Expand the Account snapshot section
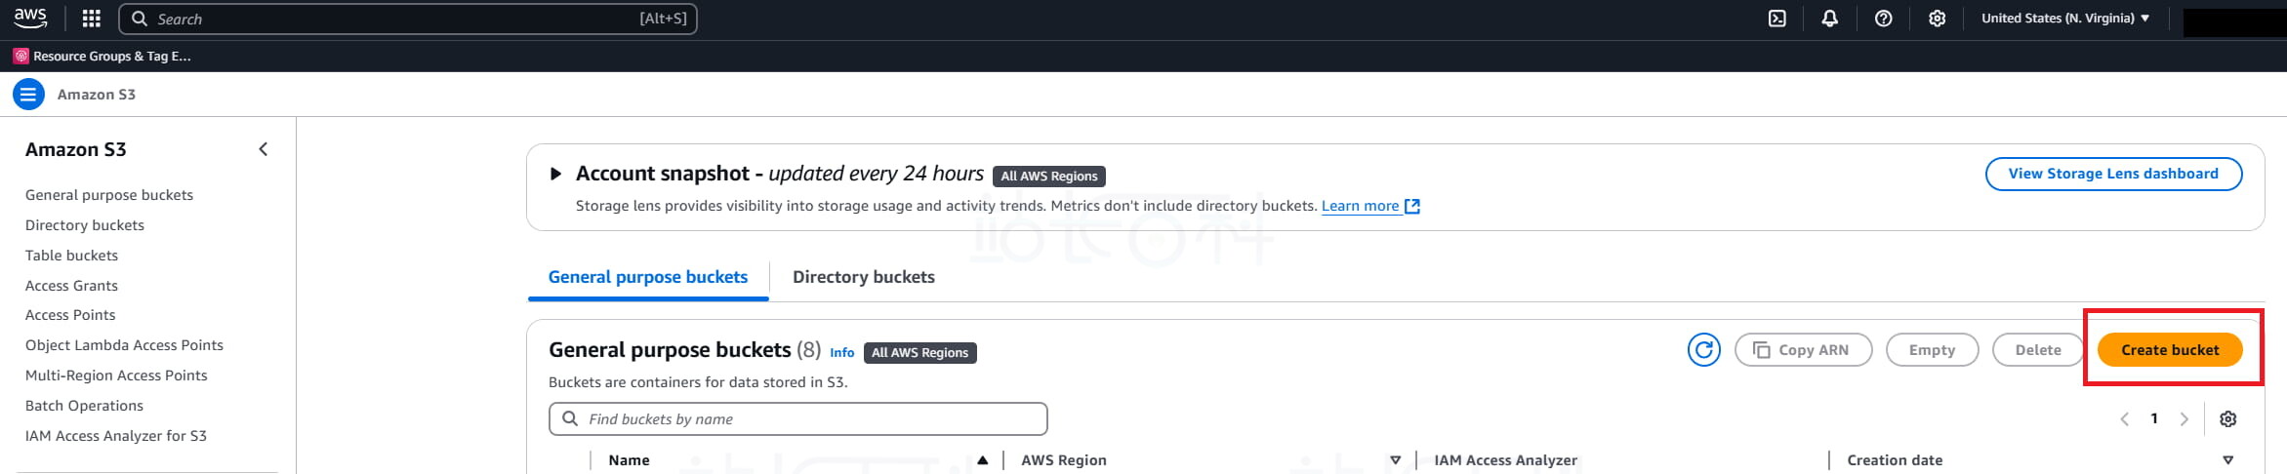The height and width of the screenshot is (474, 2287). (555, 175)
